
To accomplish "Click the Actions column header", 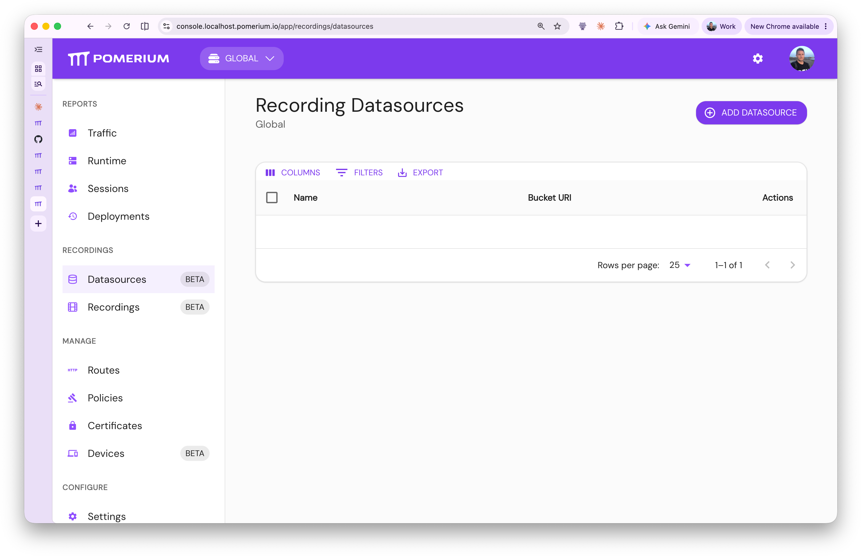I will 777,198.
